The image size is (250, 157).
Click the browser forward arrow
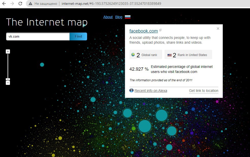click(x=12, y=4)
